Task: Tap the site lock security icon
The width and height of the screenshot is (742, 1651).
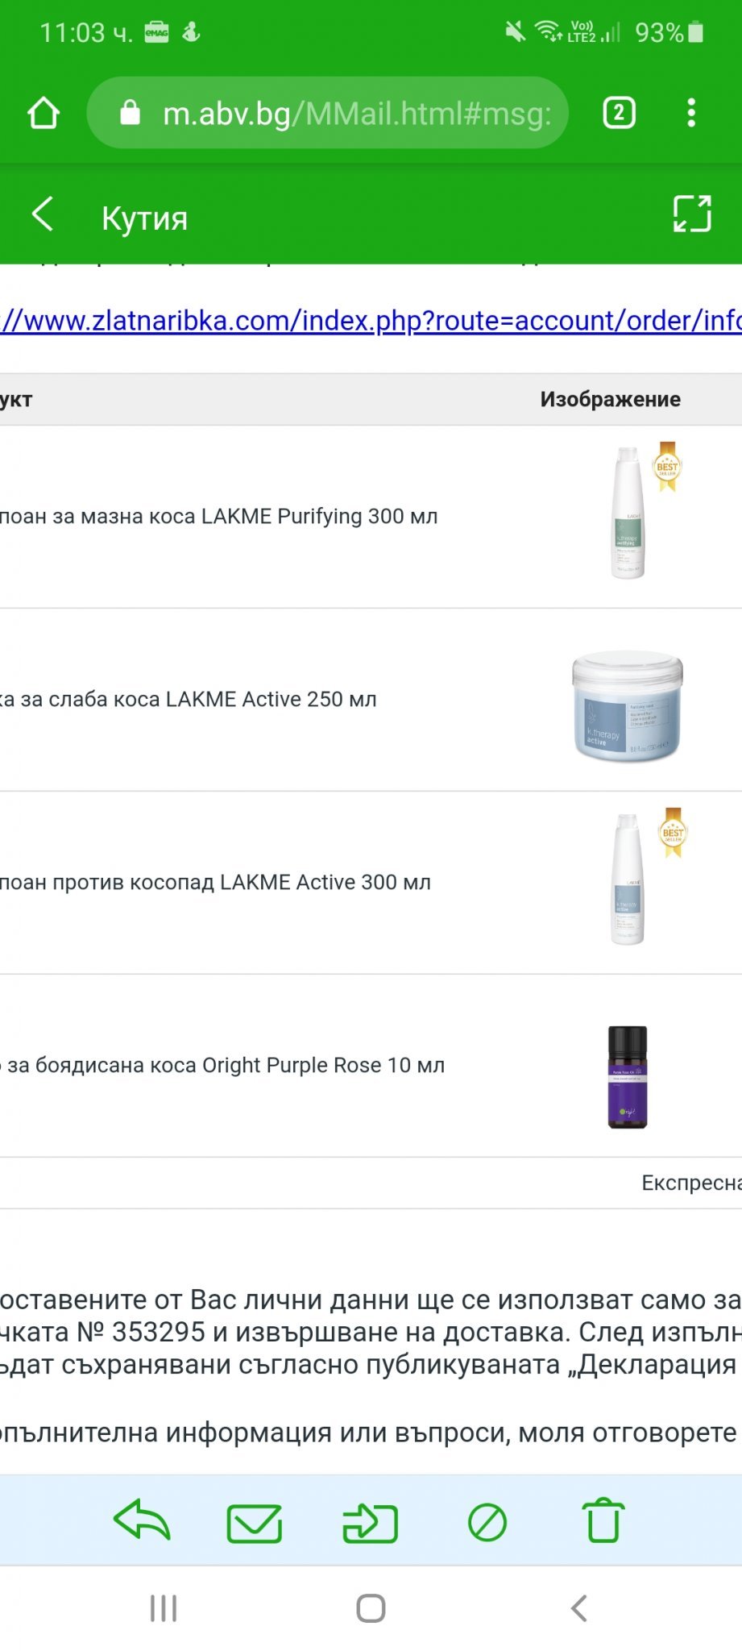Action: click(130, 114)
